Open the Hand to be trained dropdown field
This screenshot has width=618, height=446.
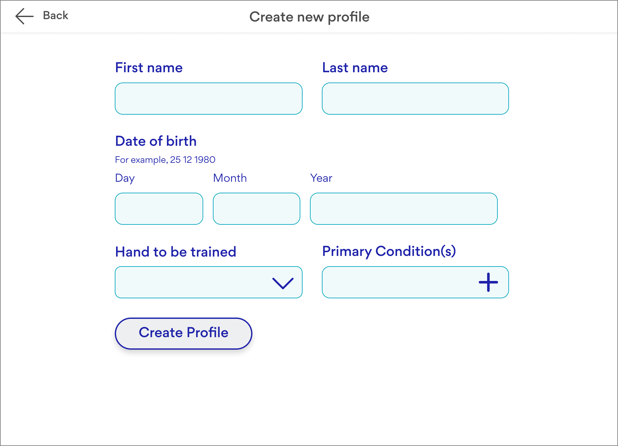pos(193,282)
